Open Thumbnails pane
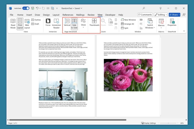Image resolution: width=194 pixels, height=129 pixels. click(94, 24)
